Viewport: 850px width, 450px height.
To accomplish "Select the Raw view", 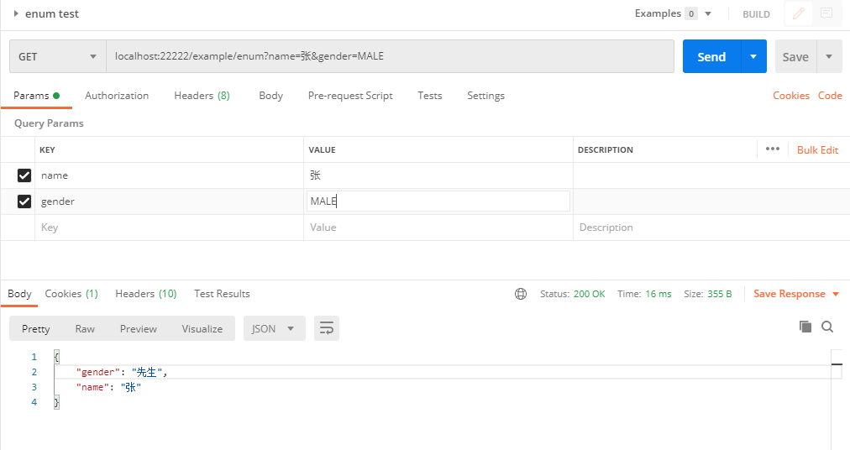I will coord(85,328).
